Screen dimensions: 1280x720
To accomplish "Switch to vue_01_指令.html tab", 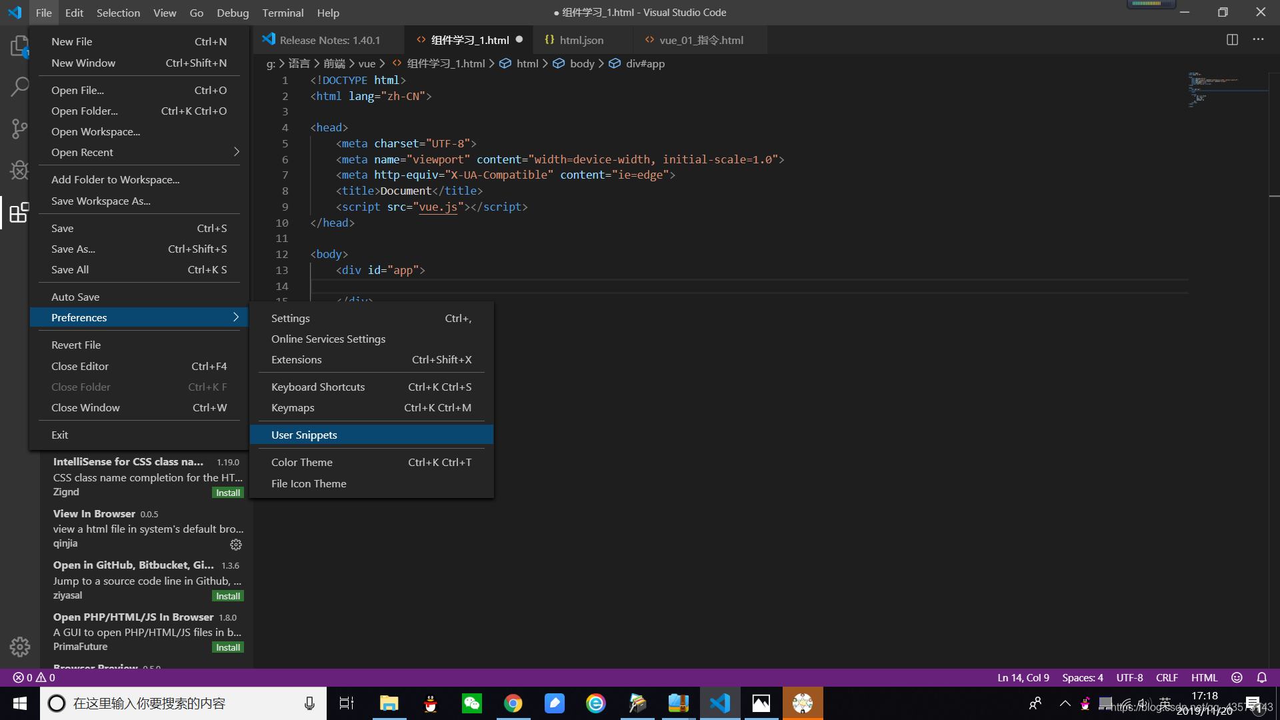I will point(700,40).
